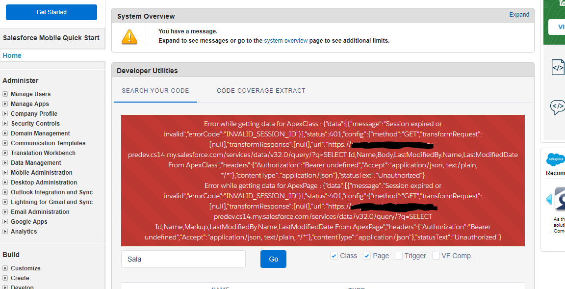Click the Expand link in System Overview

click(x=519, y=15)
